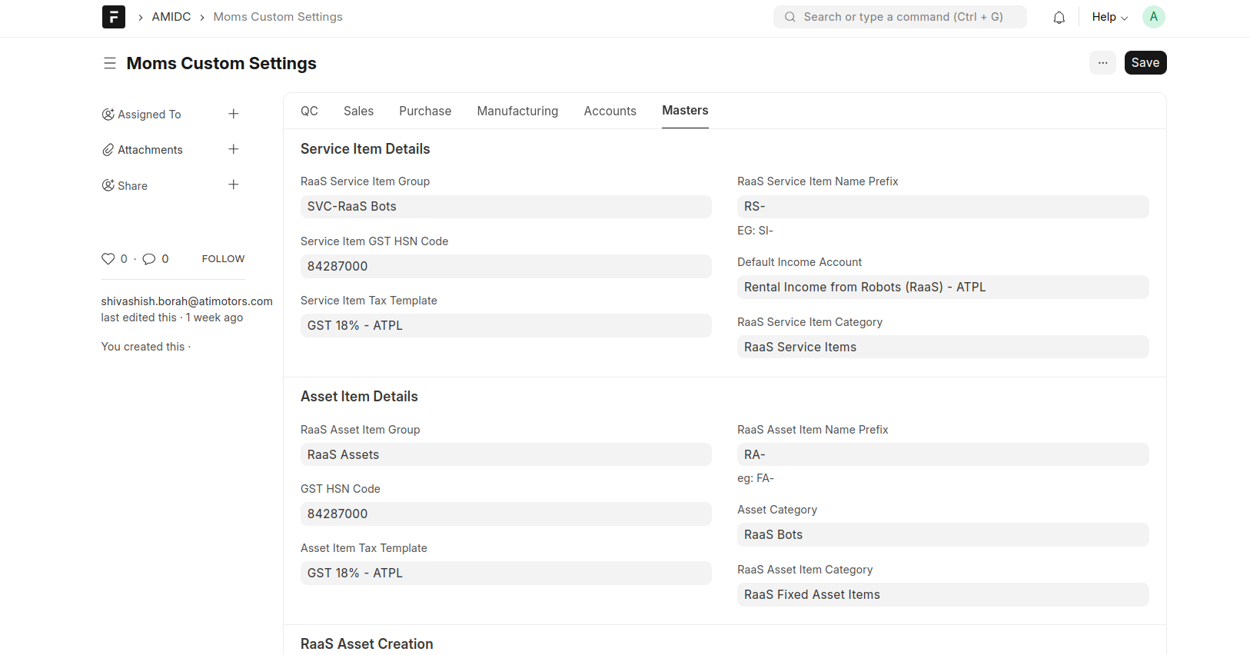
Task: Focus the search or command bar
Action: pyautogui.click(x=899, y=17)
